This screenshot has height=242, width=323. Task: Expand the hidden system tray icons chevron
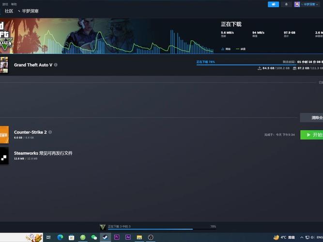coord(302,238)
